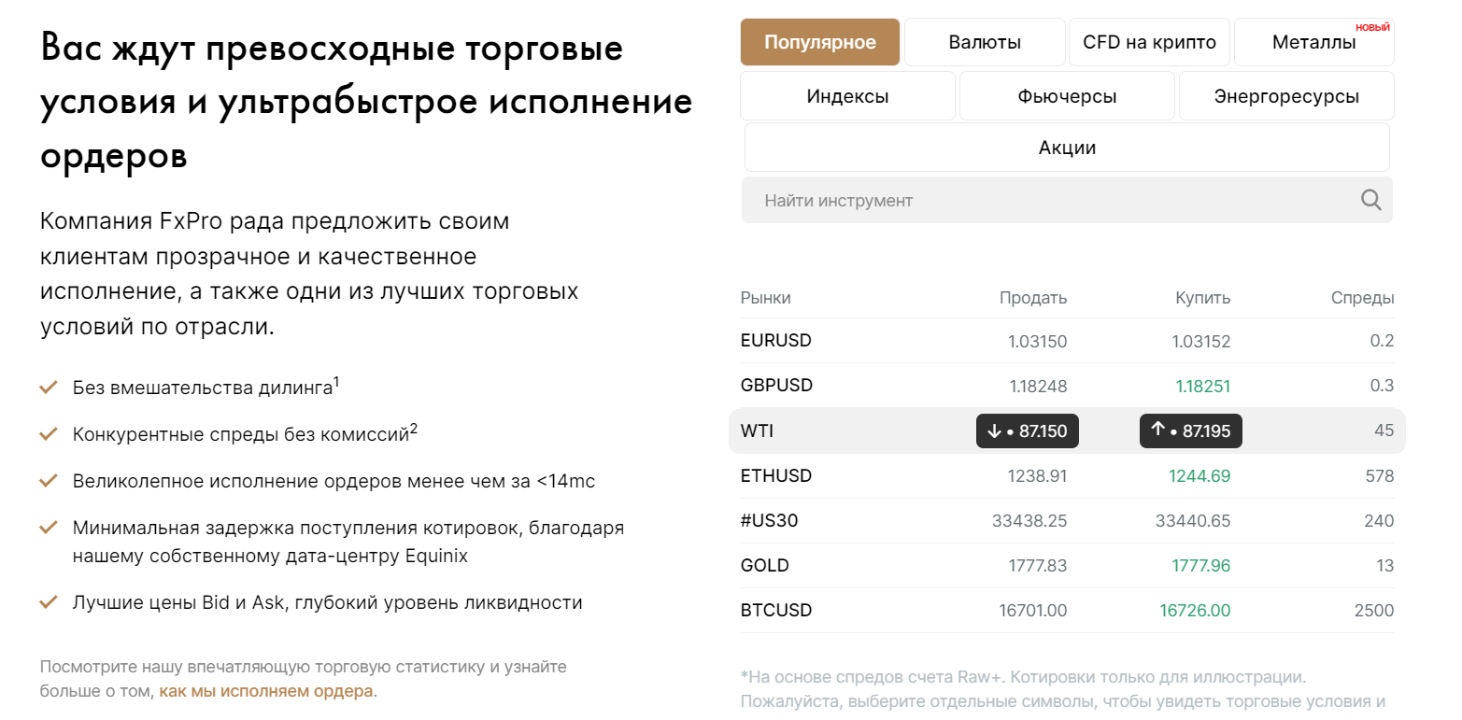Select the BTCUSD market row label
Viewport: 1462px width, 720px height.
(x=776, y=611)
